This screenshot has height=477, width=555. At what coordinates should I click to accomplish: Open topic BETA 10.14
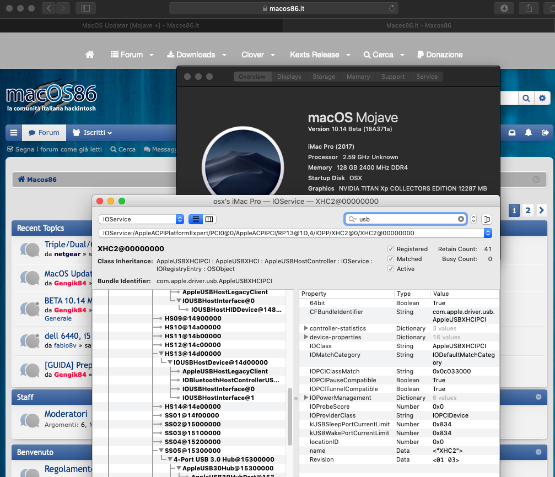point(68,300)
